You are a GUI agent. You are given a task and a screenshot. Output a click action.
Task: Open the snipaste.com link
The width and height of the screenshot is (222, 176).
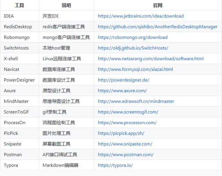125,144
